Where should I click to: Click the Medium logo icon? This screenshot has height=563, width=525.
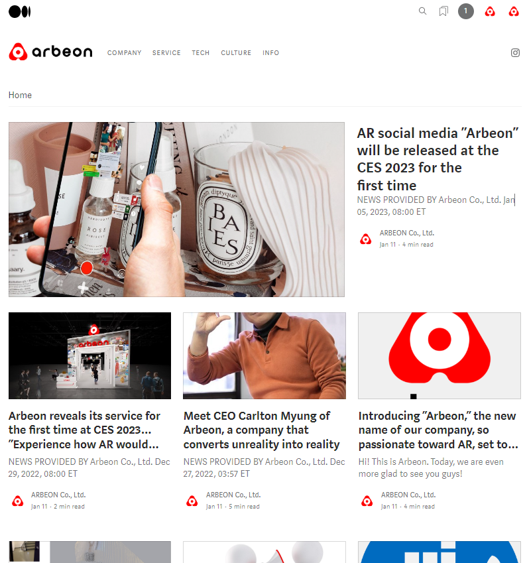click(x=19, y=11)
